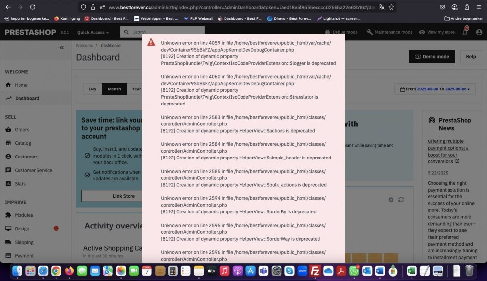Open Home in sidebar
This screenshot has height=281, width=487.
pyautogui.click(x=21, y=85)
